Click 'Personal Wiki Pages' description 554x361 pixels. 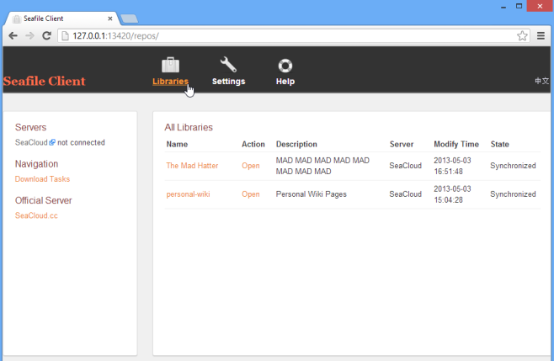[312, 194]
